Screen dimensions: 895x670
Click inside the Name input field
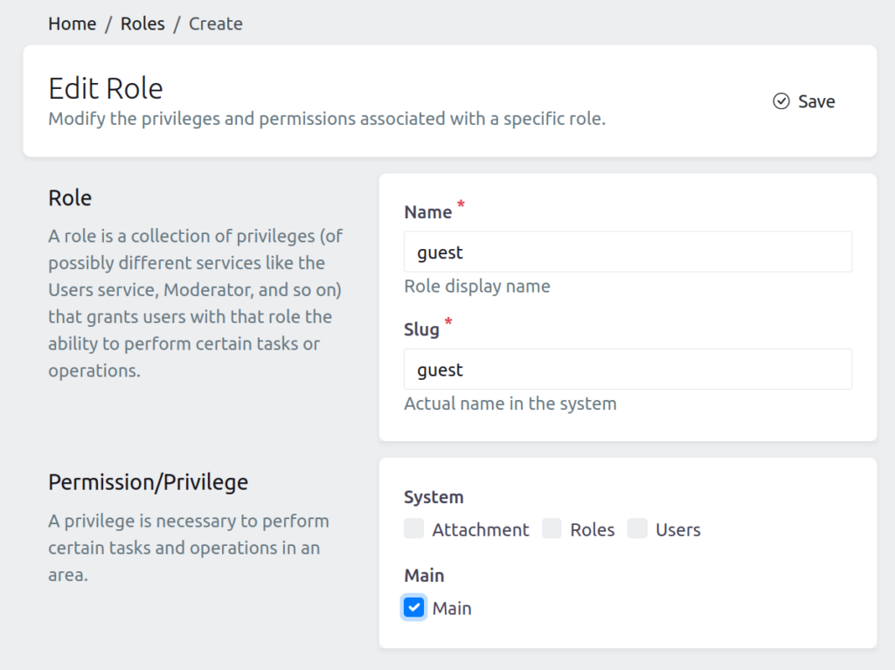(628, 252)
